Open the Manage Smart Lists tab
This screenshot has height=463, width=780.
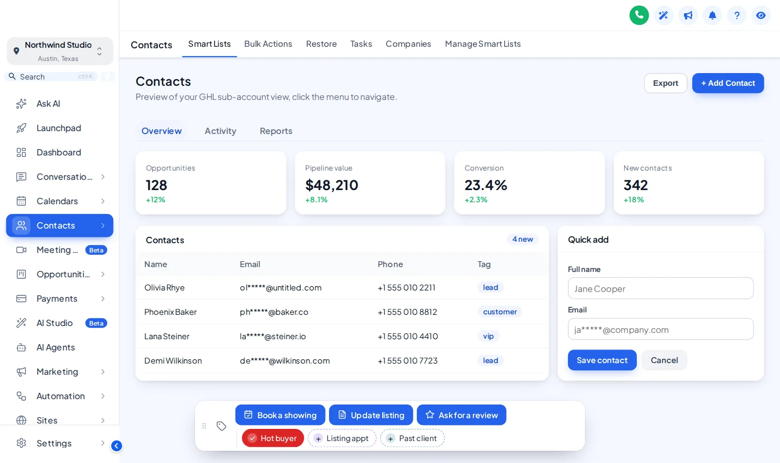click(483, 44)
